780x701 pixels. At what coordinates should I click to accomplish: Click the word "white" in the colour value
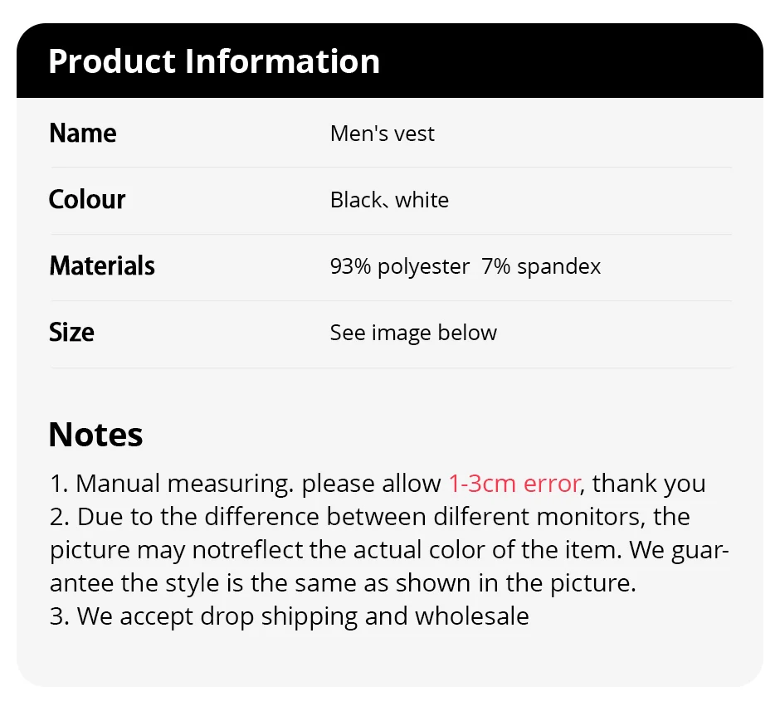[422, 200]
